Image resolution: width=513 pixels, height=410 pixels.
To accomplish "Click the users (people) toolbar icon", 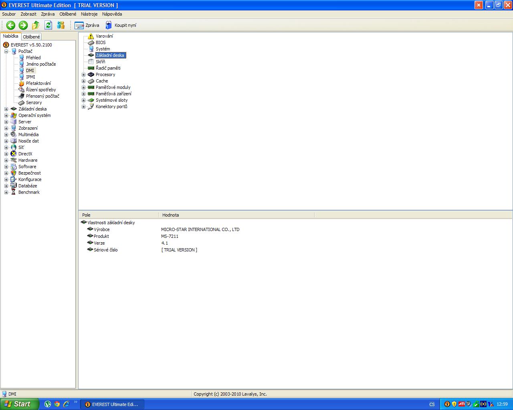I will point(61,25).
